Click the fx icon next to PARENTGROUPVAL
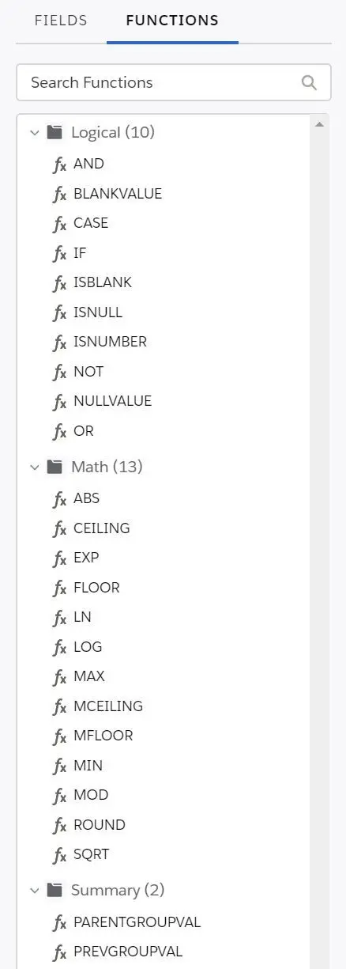The width and height of the screenshot is (346, 969). [60, 923]
